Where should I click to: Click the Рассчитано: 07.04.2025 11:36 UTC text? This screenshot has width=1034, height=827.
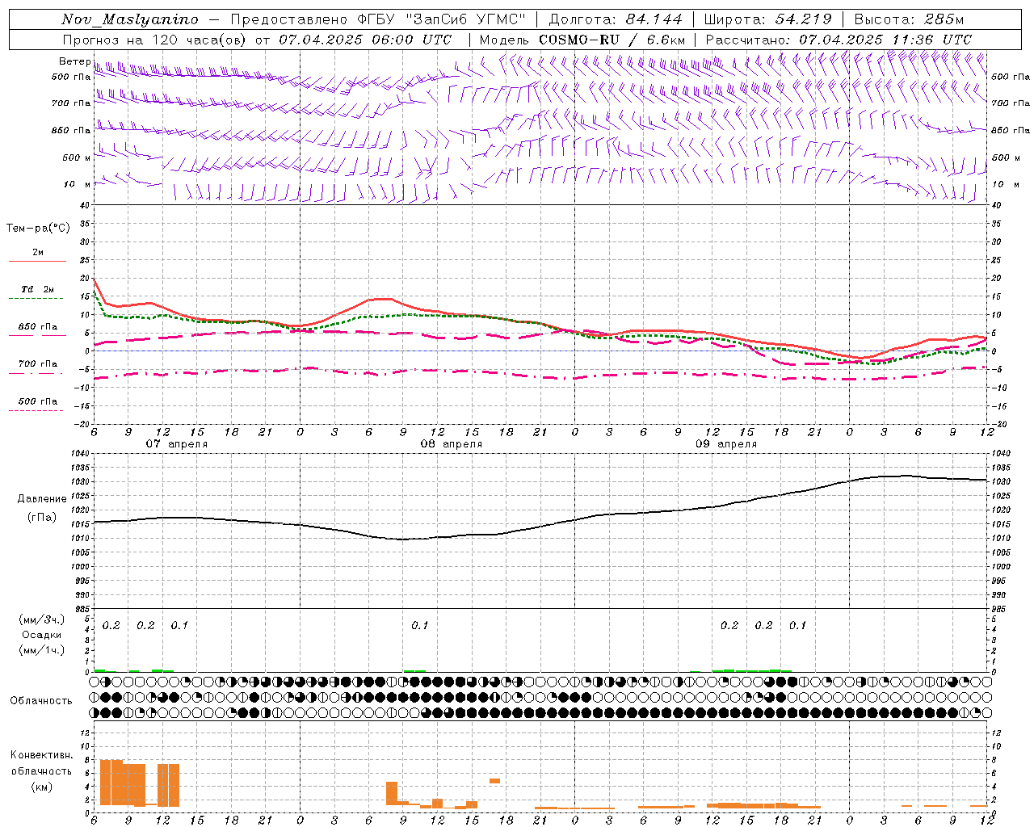839,40
